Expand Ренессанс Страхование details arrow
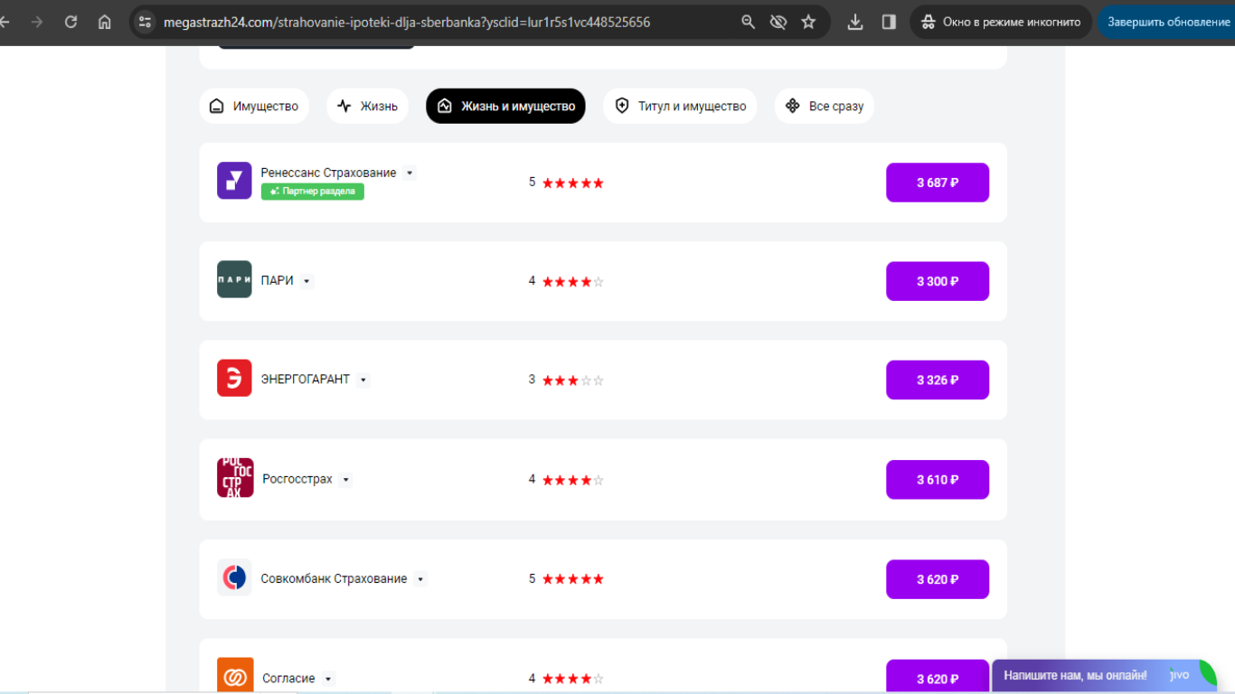 410,173
